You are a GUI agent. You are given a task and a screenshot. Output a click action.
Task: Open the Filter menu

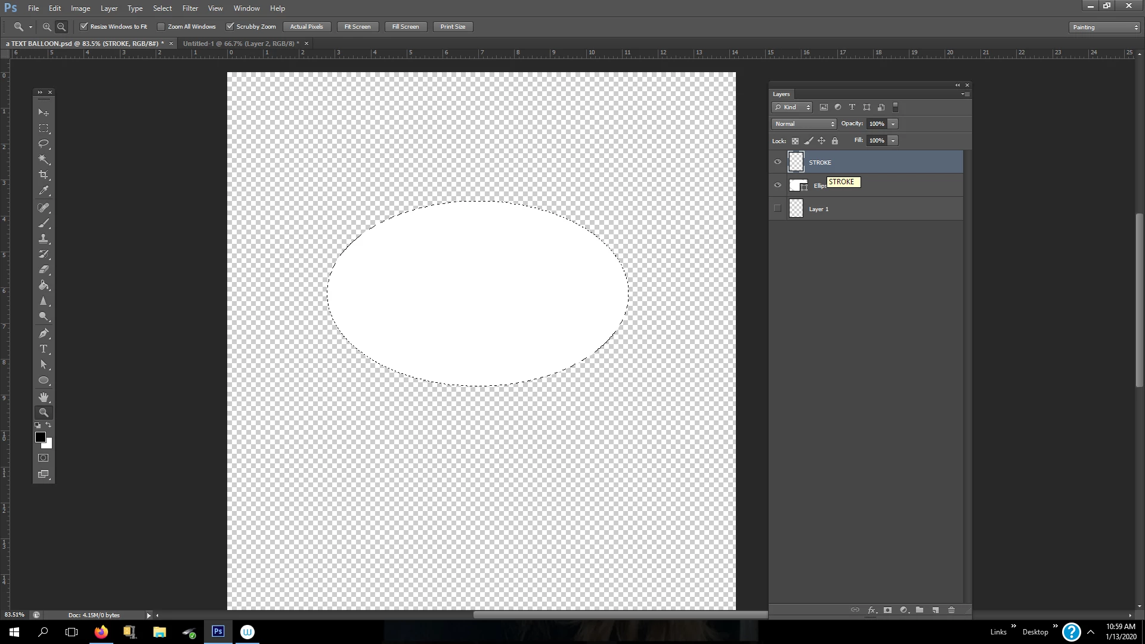click(190, 8)
